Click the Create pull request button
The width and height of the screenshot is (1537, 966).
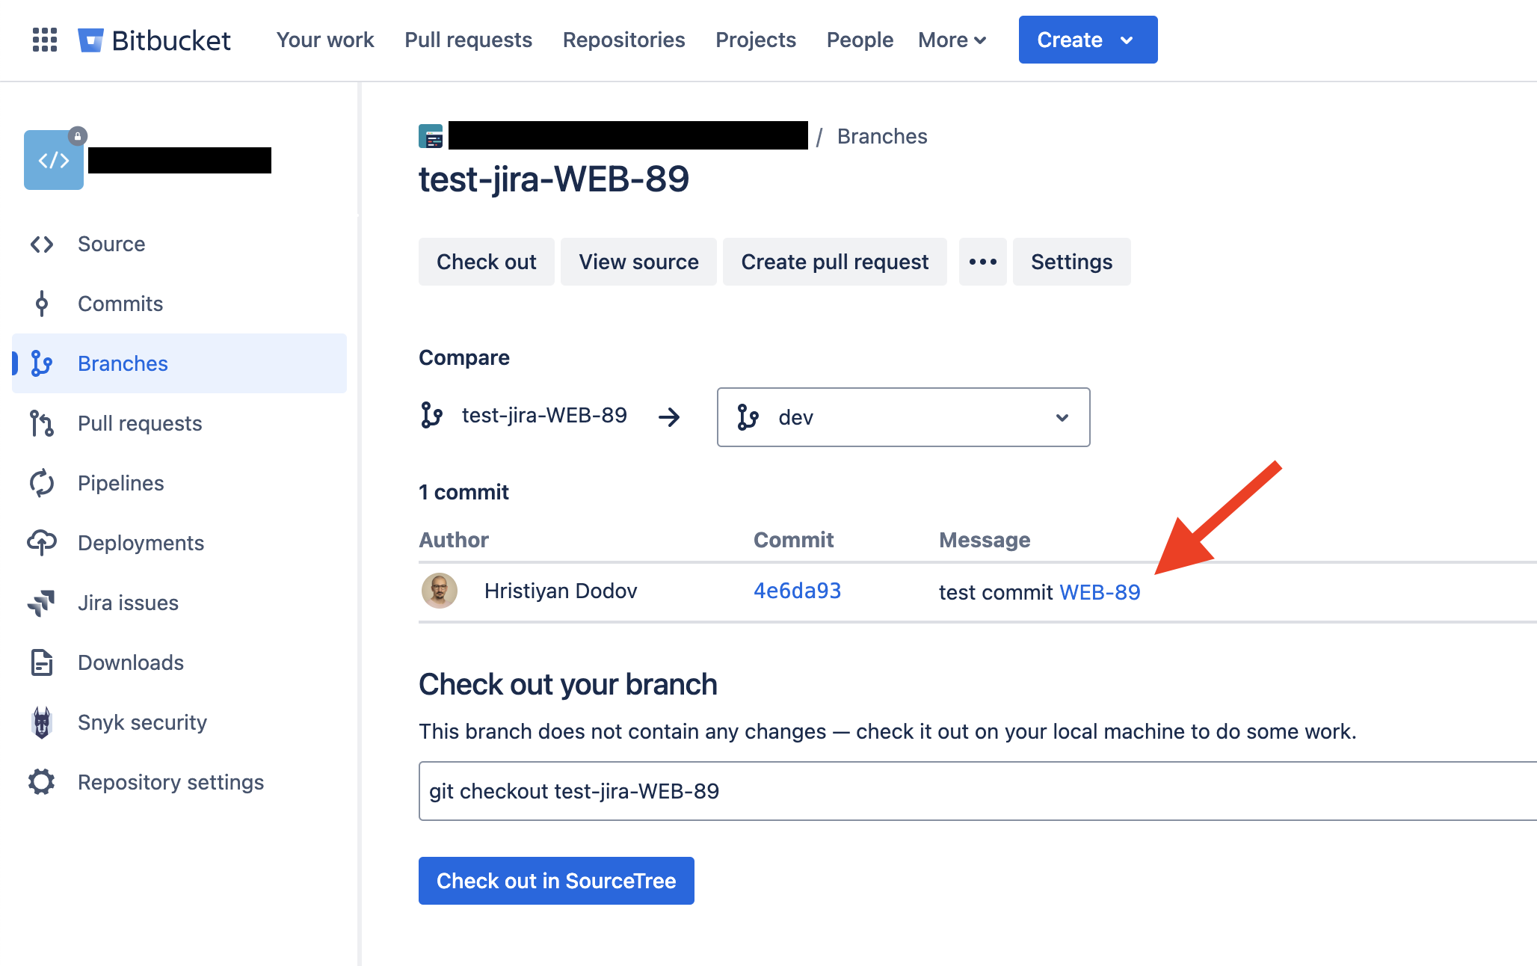click(x=835, y=262)
